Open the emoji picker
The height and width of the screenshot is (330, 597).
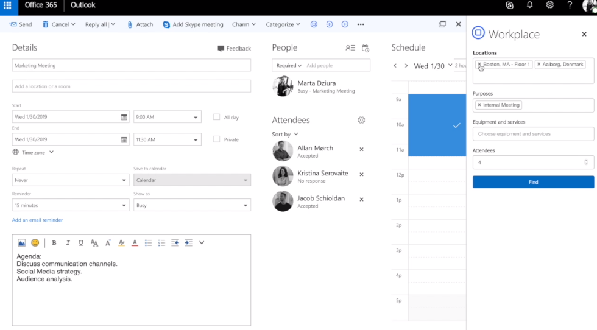(35, 243)
